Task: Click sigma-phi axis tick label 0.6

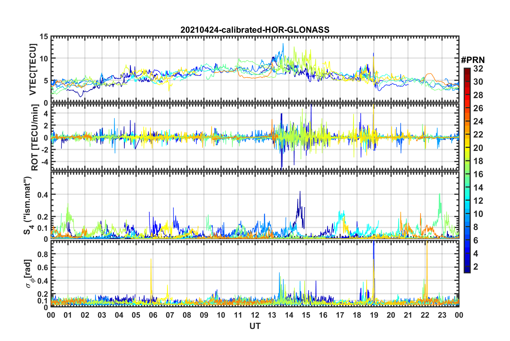Action: click(43, 268)
